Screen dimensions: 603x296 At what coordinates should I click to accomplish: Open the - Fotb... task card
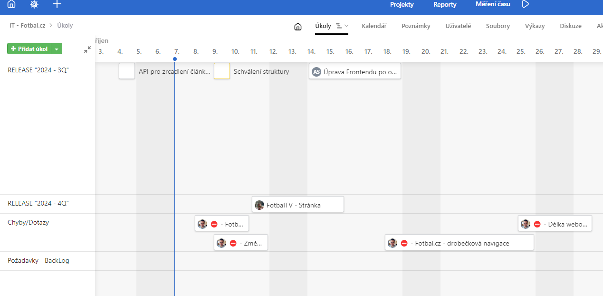[222, 224]
